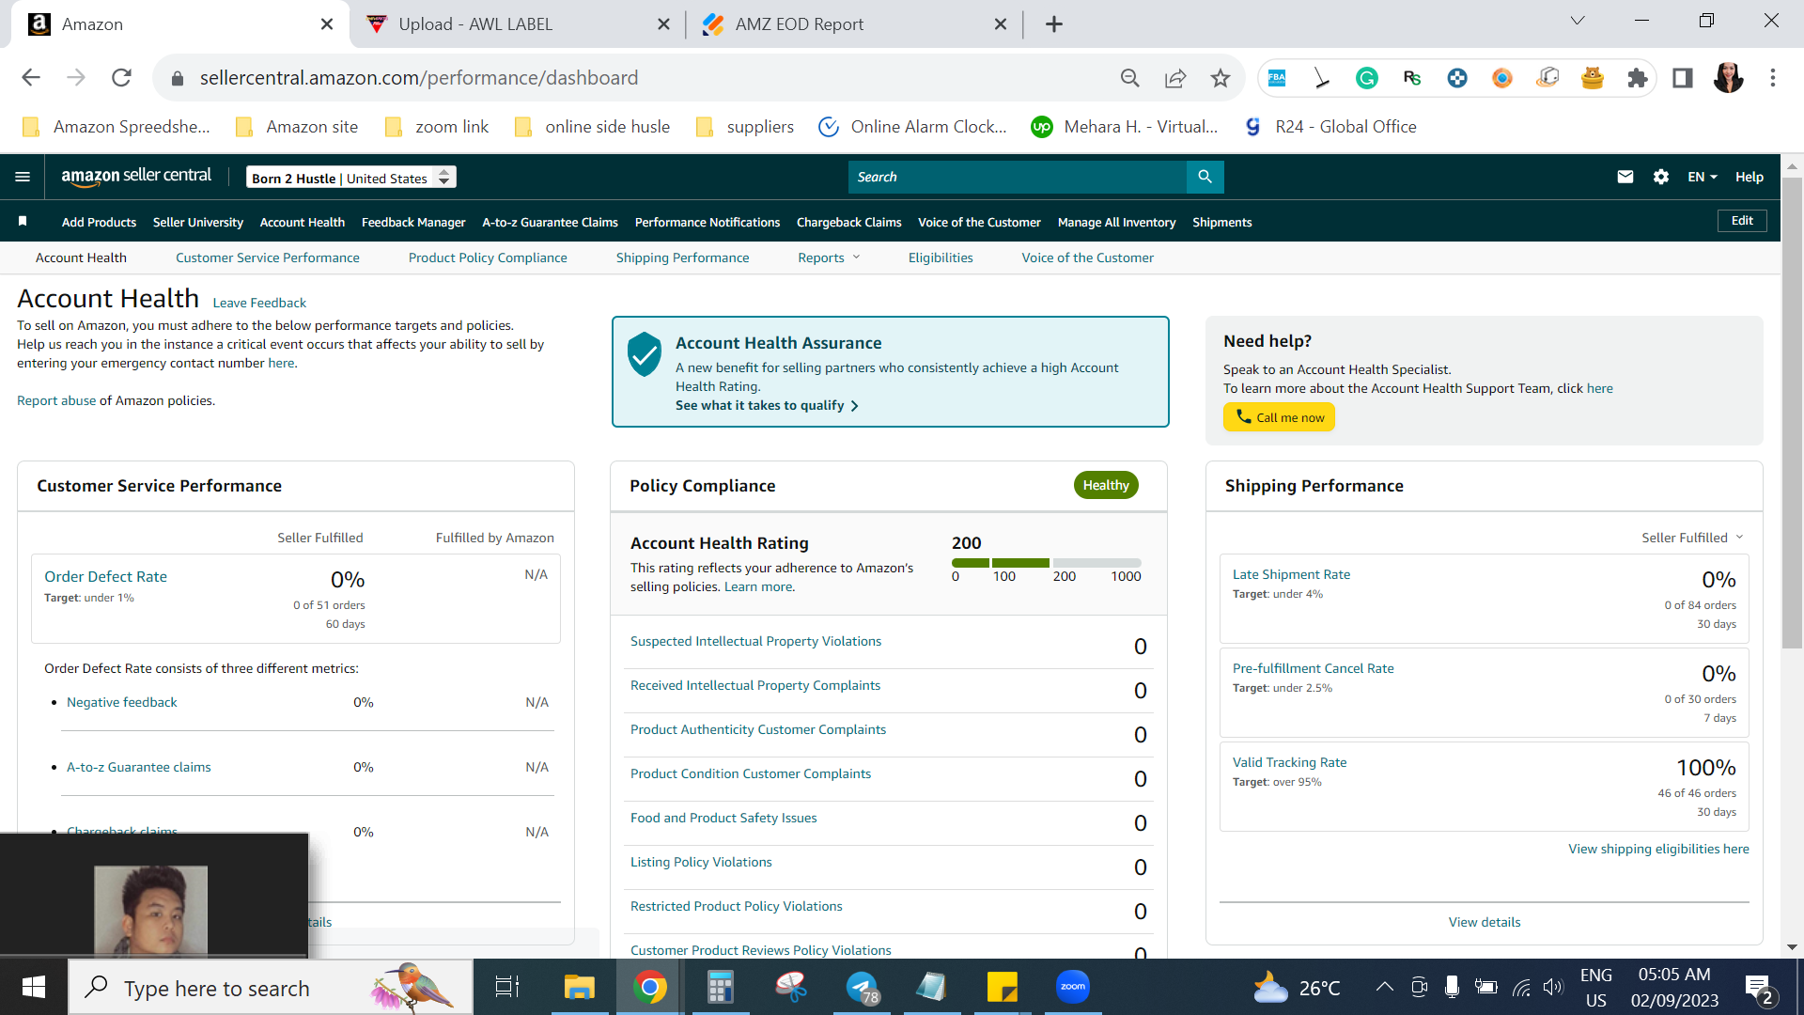Open the Chrome profile avatar
The height and width of the screenshot is (1015, 1804).
[1728, 78]
